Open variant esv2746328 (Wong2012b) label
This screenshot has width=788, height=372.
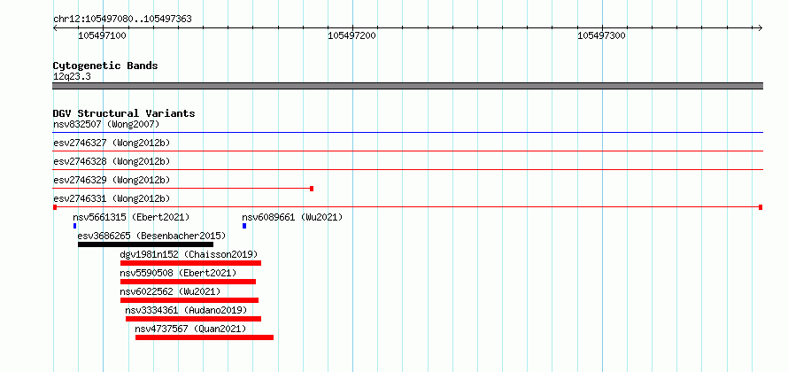click(112, 161)
